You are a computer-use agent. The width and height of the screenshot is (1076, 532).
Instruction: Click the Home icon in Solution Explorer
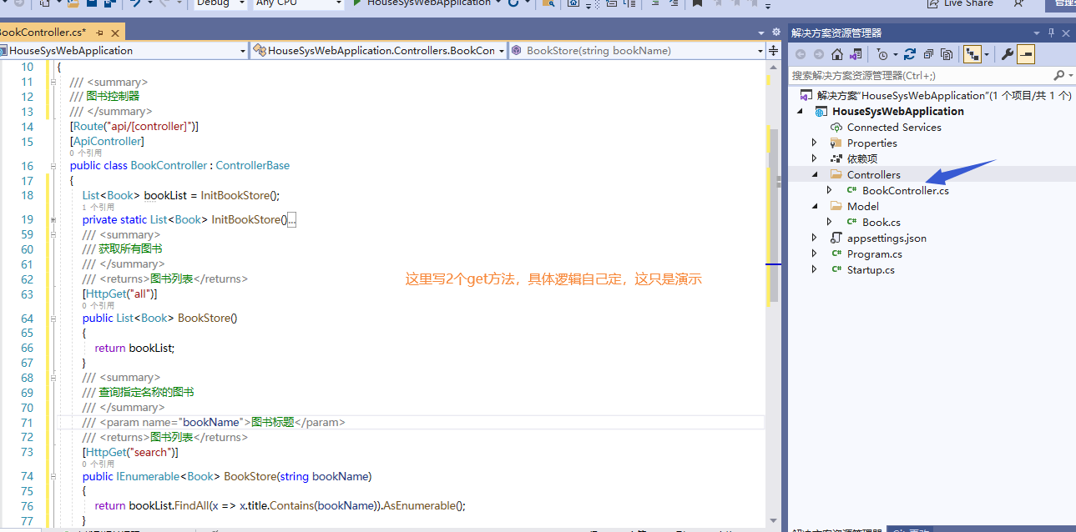[837, 54]
